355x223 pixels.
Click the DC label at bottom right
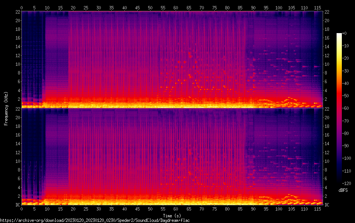tap(327, 205)
